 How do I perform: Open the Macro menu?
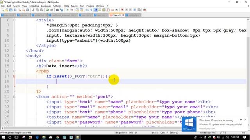point(74,6)
